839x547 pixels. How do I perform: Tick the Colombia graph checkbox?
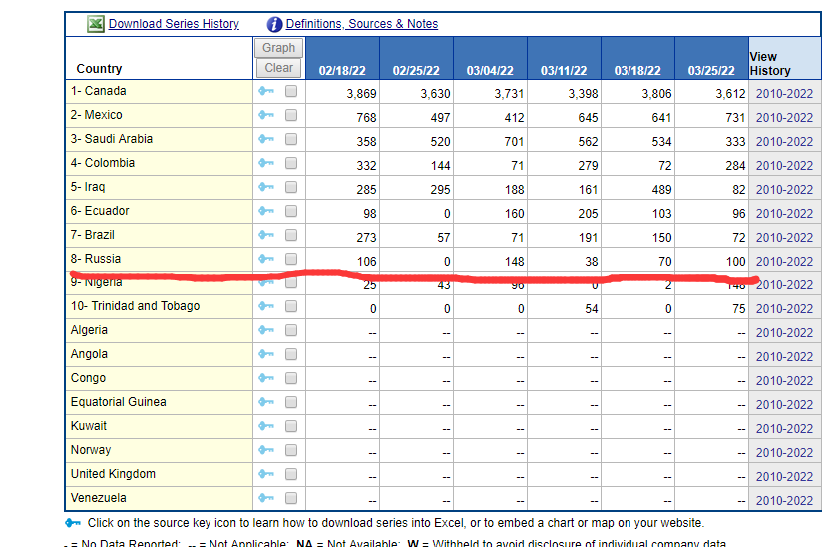coord(291,163)
